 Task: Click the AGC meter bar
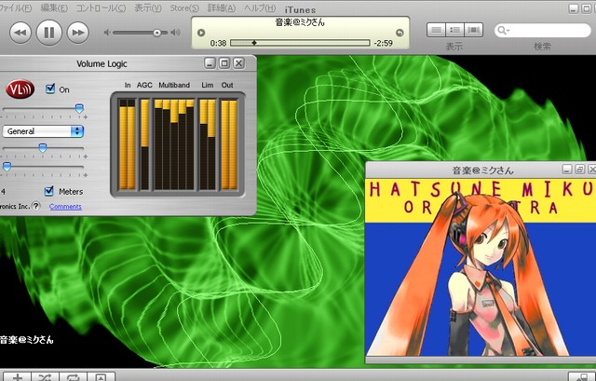point(145,144)
